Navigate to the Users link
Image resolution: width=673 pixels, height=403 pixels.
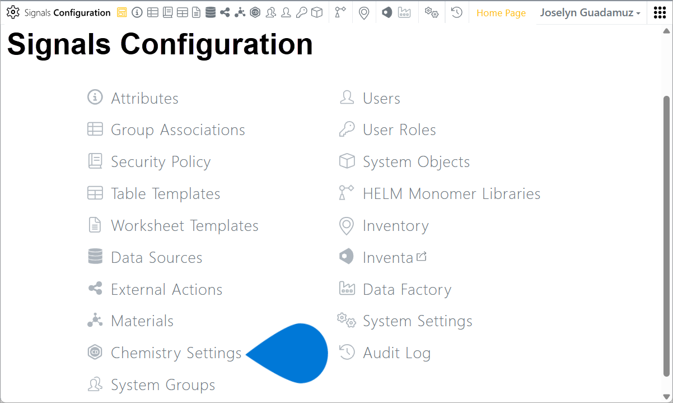pos(381,99)
